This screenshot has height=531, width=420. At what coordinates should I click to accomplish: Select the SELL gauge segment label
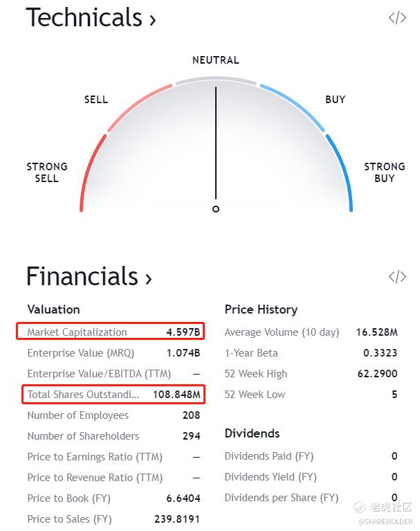pyautogui.click(x=96, y=100)
